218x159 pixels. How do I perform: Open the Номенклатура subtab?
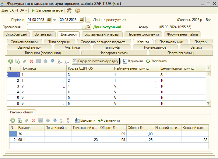155,47
